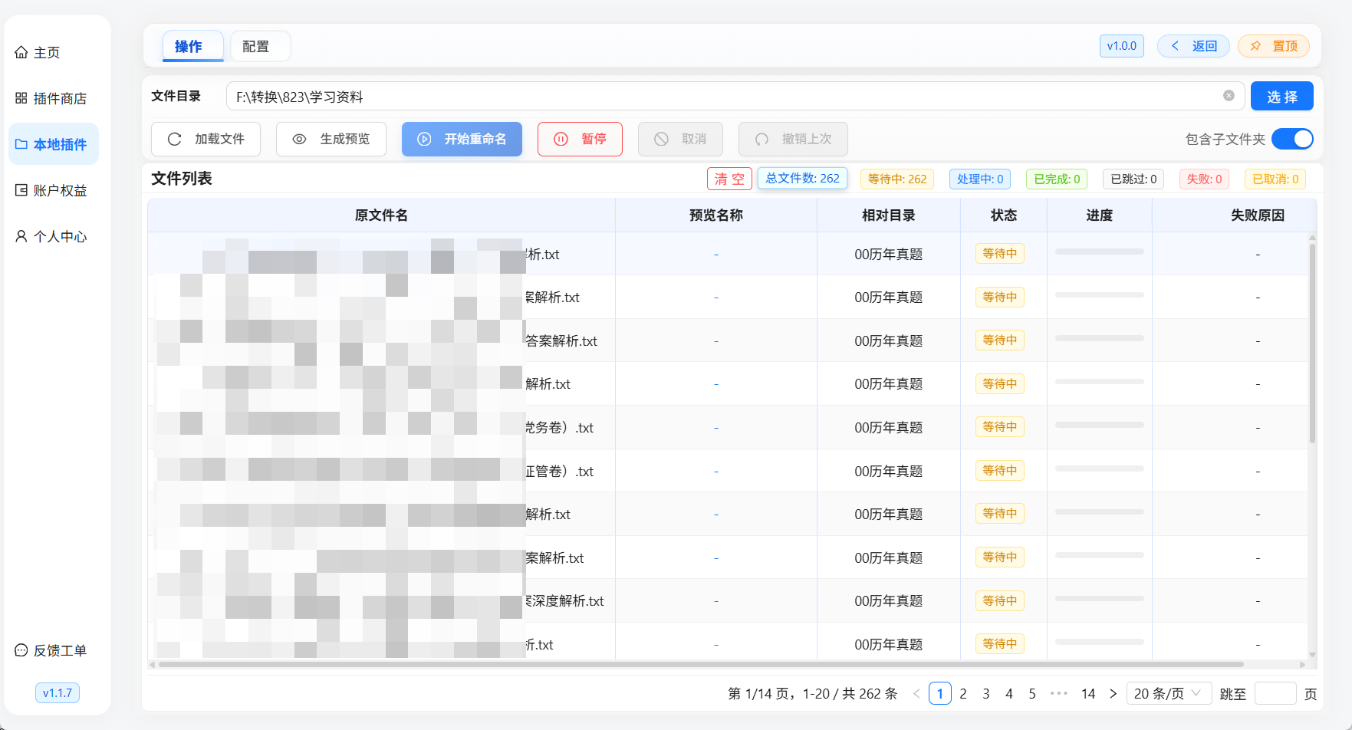Select the file row ending 正管卷）.txt

pyautogui.click(x=728, y=471)
